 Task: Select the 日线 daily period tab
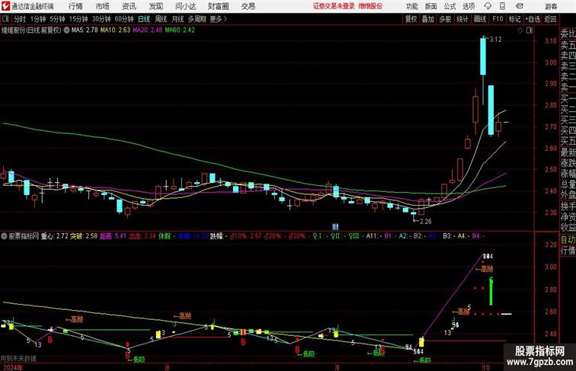[144, 19]
